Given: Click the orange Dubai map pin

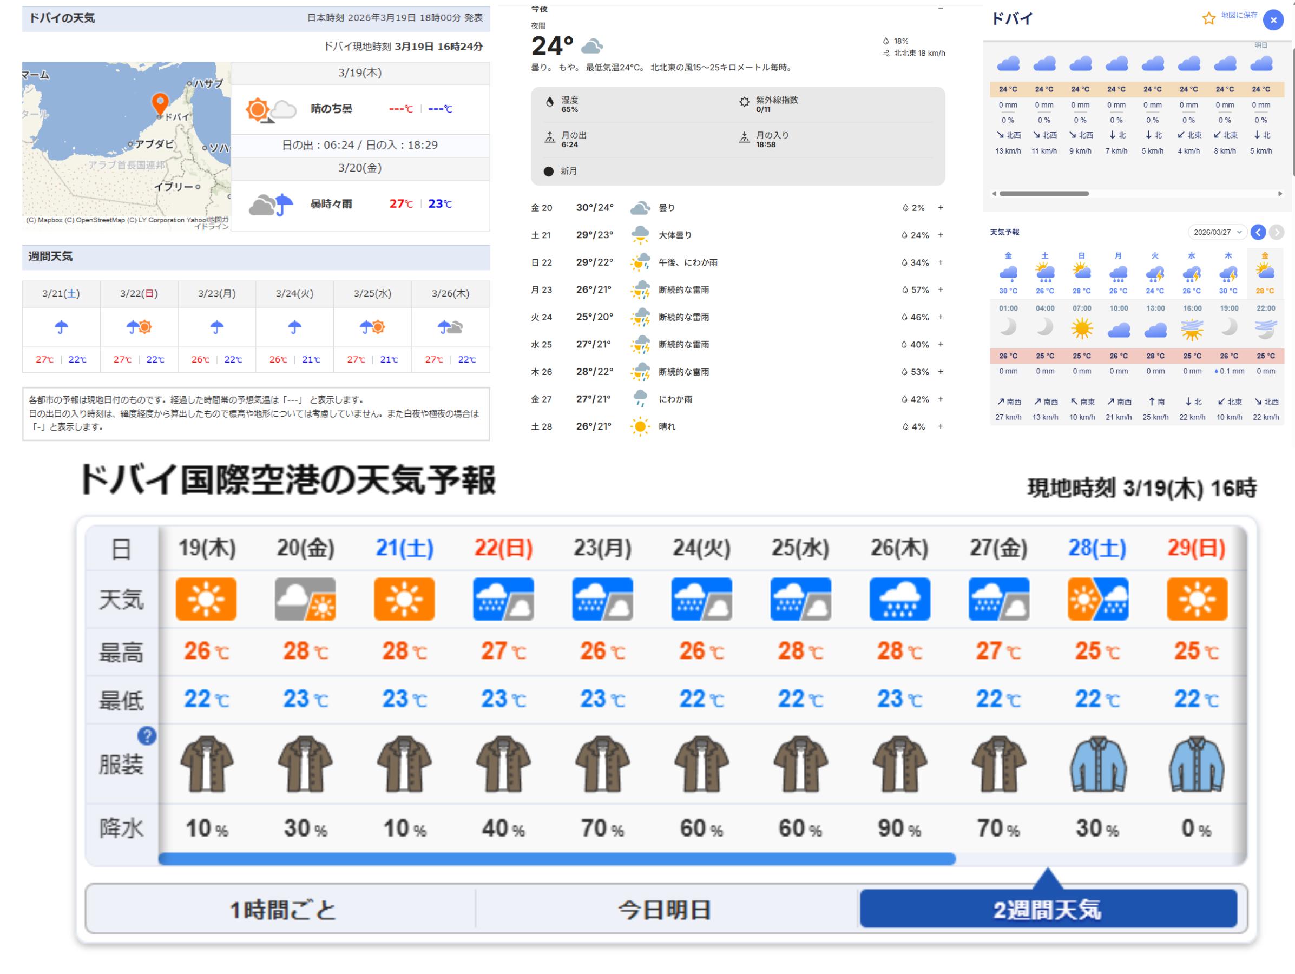Looking at the screenshot, I should click(160, 103).
